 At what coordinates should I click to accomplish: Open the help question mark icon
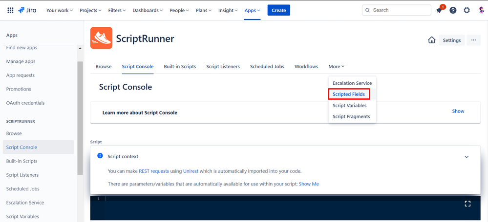(x=453, y=10)
